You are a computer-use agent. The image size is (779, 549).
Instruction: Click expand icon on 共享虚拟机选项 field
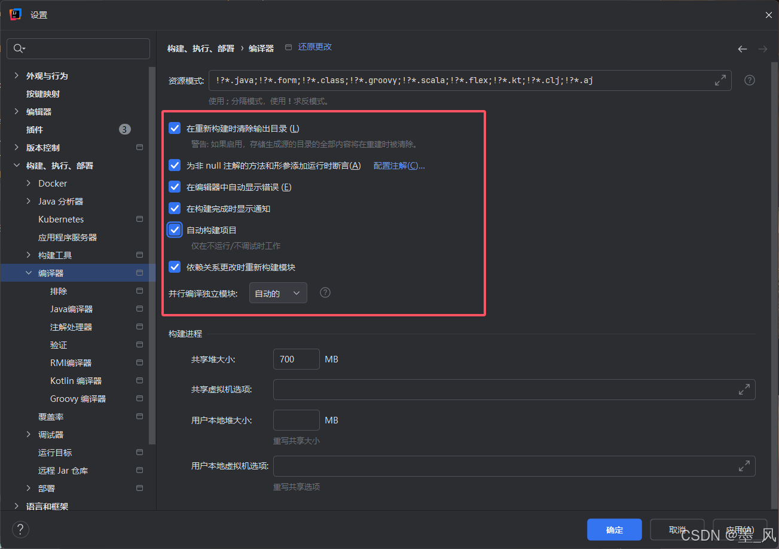[744, 389]
